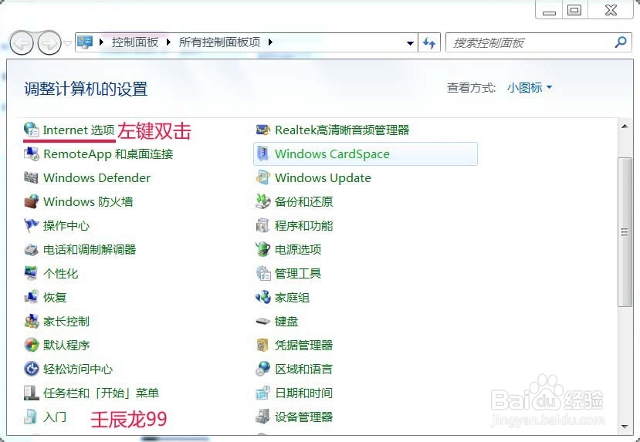This screenshot has height=442, width=640.
Task: Click the scrollbar down arrow
Action: click(x=625, y=427)
